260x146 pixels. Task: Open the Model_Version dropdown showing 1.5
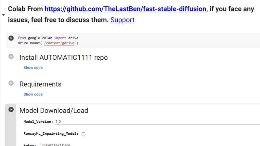point(158,122)
